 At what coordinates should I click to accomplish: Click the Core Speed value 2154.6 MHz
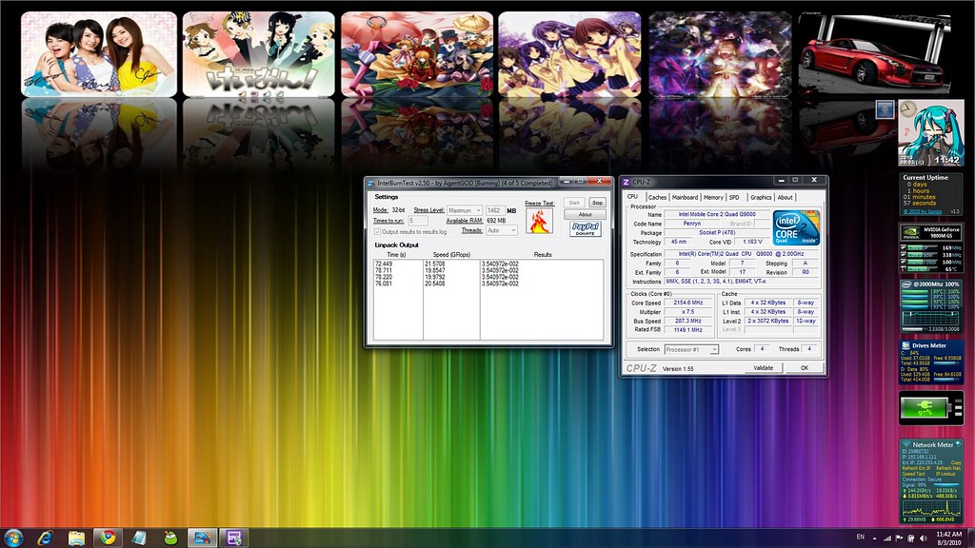point(687,303)
